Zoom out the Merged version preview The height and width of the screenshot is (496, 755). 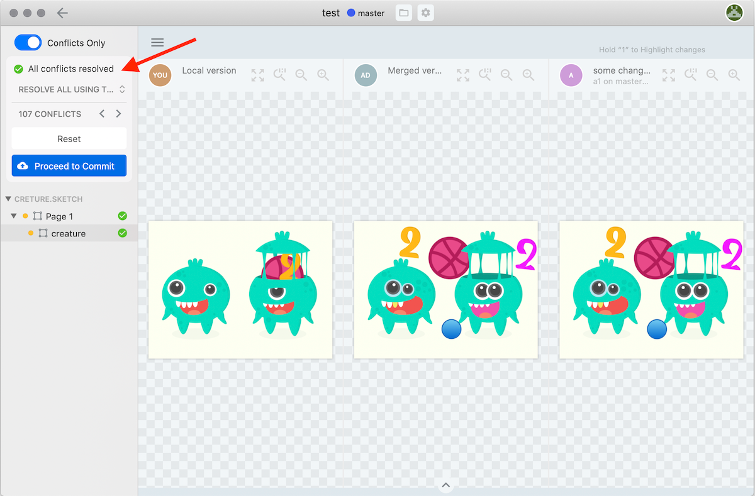pos(506,75)
